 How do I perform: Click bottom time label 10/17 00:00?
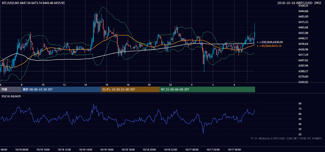[x=192, y=150]
